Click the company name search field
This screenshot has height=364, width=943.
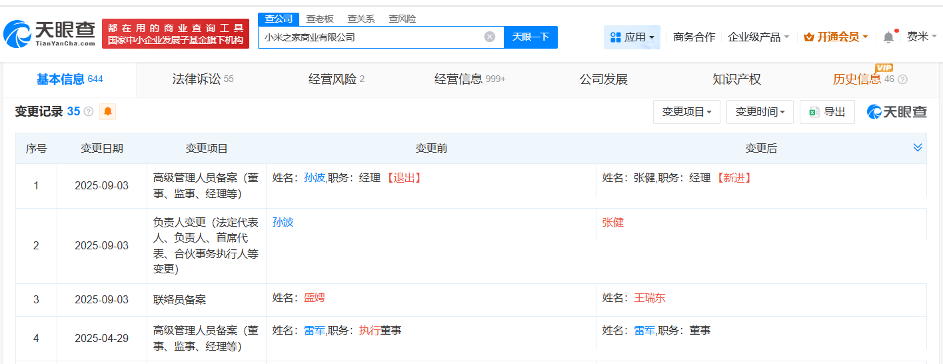point(370,37)
